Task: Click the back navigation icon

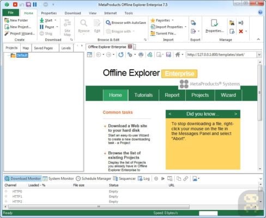Action: [98, 55]
